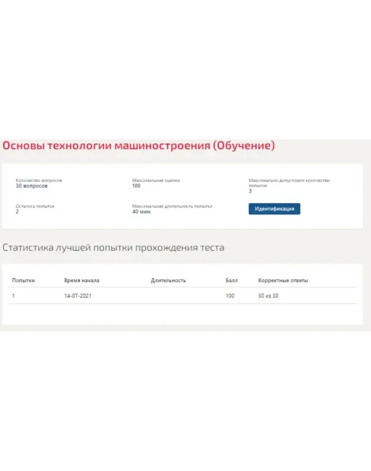The width and height of the screenshot is (371, 471).
Task: Click the Статистика лучшей попытки прохождения теста heading
Action: click(x=113, y=248)
